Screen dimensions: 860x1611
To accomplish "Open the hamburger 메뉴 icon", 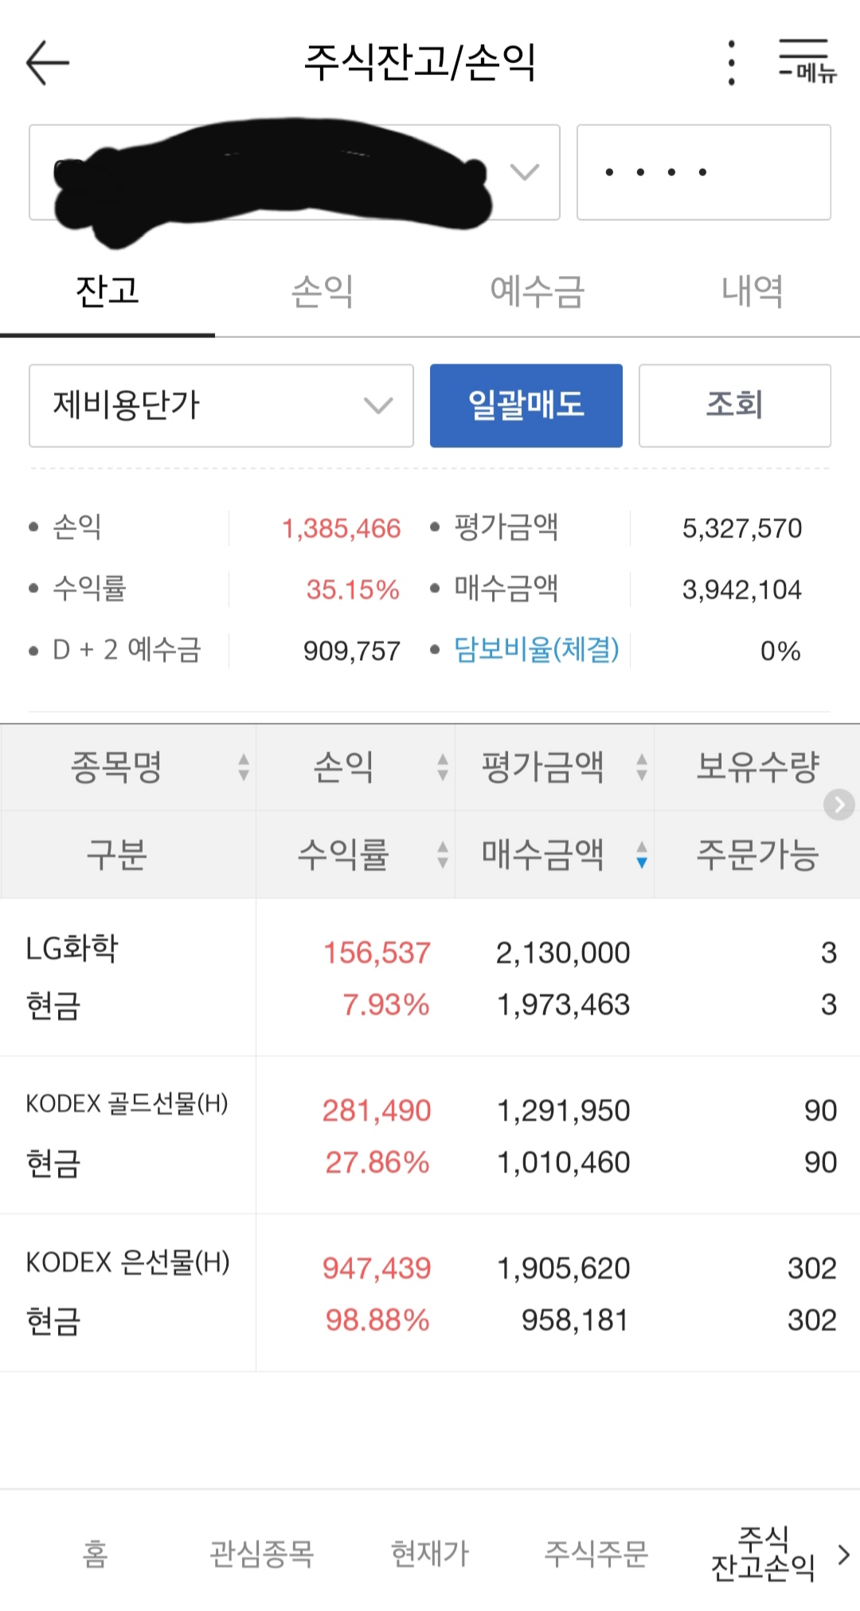I will 806,61.
